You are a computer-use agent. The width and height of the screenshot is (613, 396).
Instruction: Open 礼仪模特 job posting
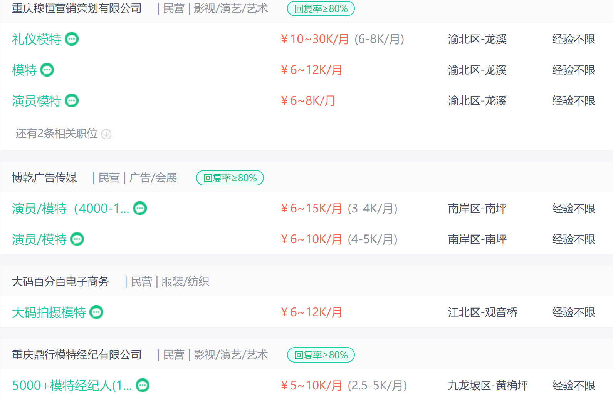tap(37, 39)
